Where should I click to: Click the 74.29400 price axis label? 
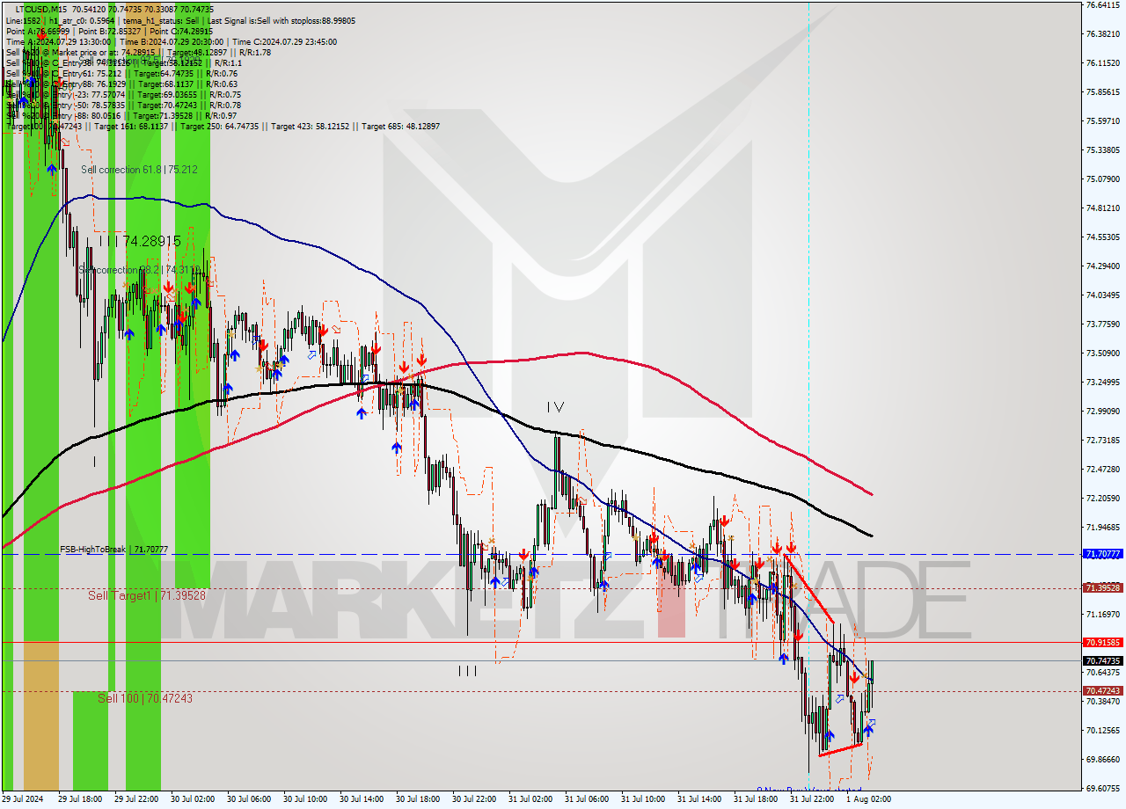[1103, 266]
